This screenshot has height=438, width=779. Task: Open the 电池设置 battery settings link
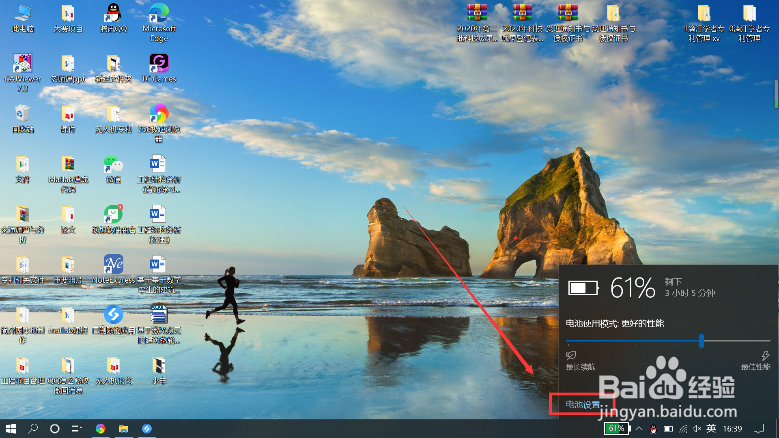click(x=583, y=404)
